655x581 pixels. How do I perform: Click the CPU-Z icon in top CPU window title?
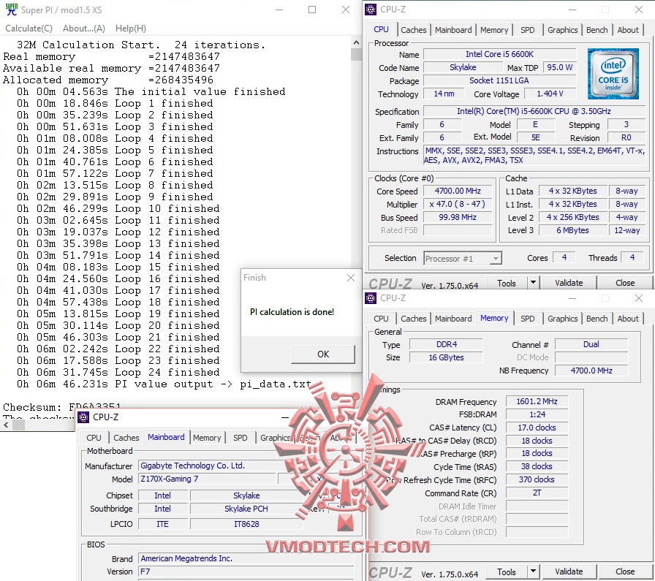371,10
